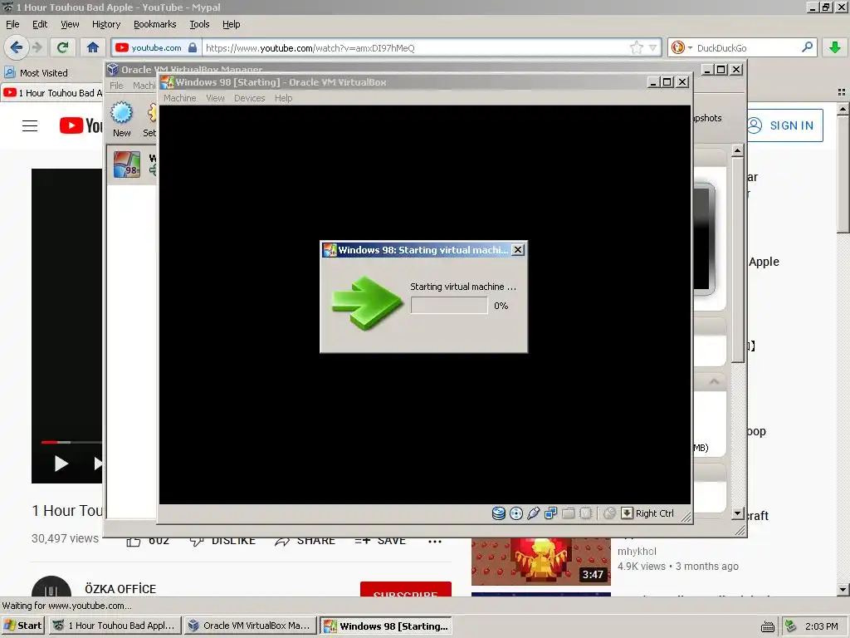850x638 pixels.
Task: Click the padlock site security icon
Action: (x=193, y=47)
